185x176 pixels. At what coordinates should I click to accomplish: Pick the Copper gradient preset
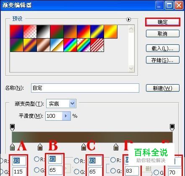[x=44, y=45]
